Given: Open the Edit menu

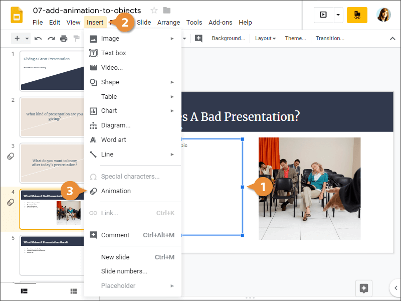Looking at the screenshot, I should coord(55,22).
